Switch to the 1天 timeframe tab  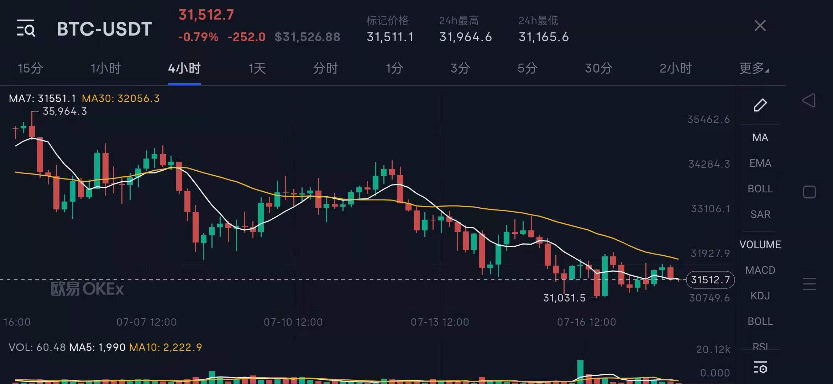pyautogui.click(x=257, y=68)
